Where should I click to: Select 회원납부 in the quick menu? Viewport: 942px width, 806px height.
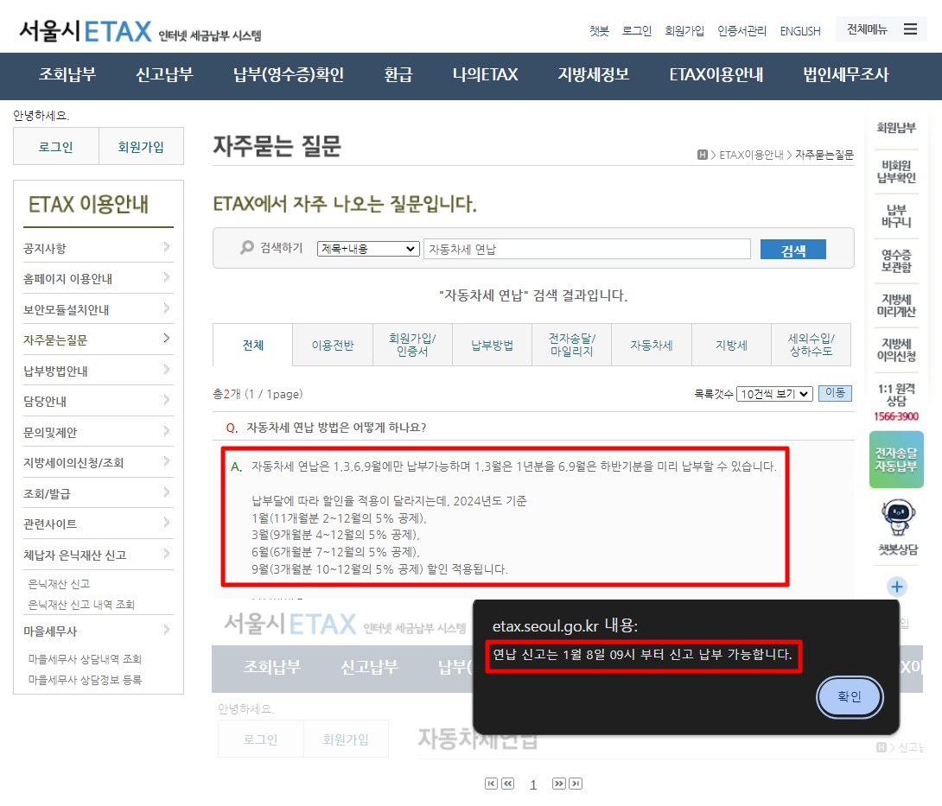(x=896, y=126)
